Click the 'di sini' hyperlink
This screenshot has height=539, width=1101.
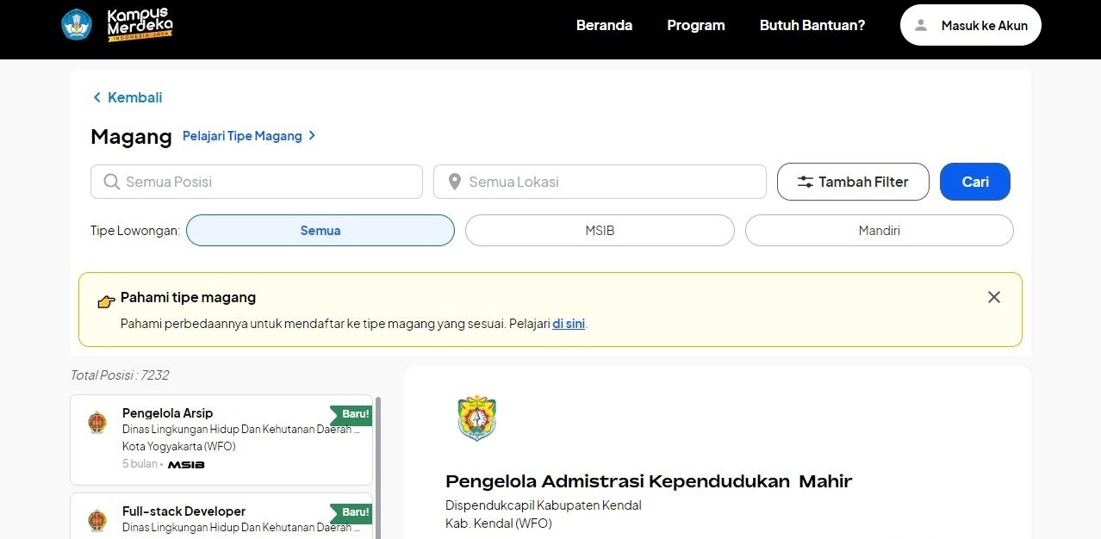569,324
